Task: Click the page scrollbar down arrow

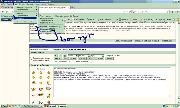Action: [179, 103]
